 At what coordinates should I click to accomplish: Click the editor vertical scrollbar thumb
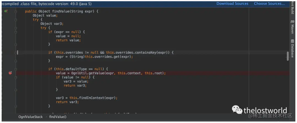288,56
